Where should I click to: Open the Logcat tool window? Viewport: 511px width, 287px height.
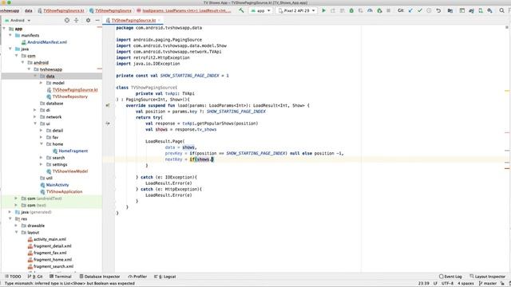[x=165, y=277]
